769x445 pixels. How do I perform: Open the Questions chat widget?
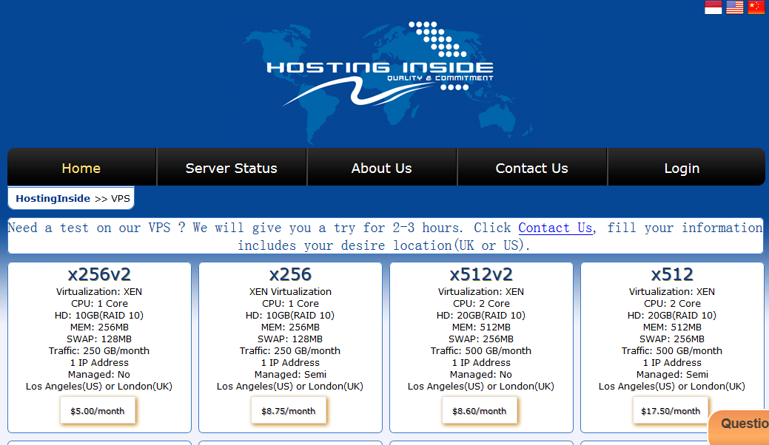739,427
